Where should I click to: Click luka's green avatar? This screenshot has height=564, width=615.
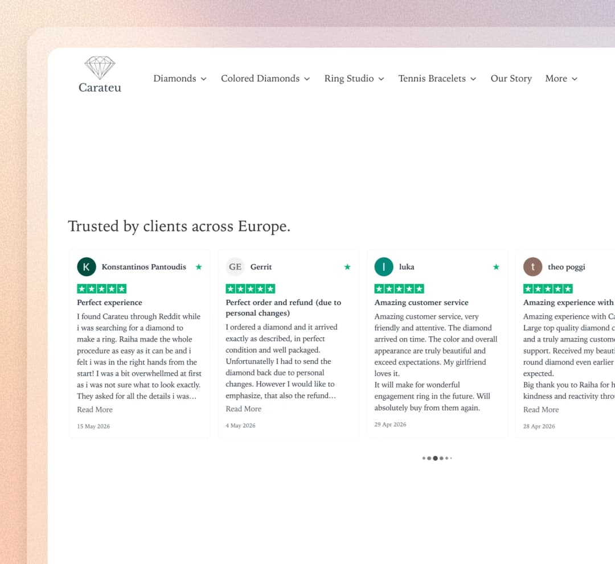click(384, 267)
